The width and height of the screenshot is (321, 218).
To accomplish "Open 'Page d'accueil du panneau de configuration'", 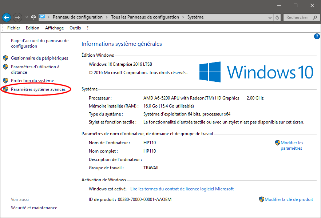I will (40, 43).
